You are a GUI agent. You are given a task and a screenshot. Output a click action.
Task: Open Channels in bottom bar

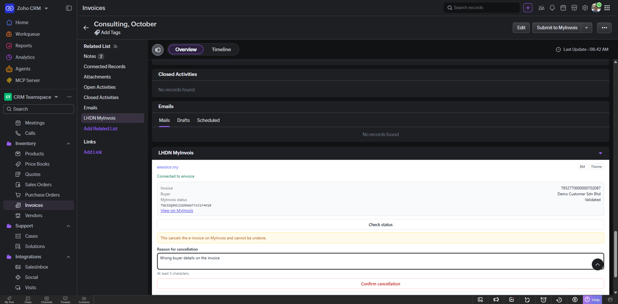(46, 300)
